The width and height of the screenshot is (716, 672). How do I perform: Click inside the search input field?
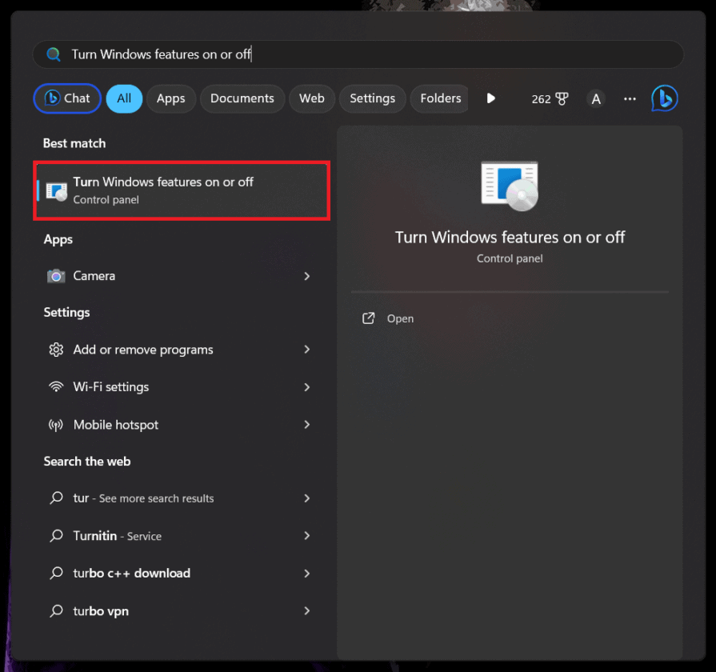pos(320,54)
